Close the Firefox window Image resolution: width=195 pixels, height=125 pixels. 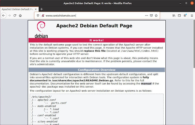192,3
